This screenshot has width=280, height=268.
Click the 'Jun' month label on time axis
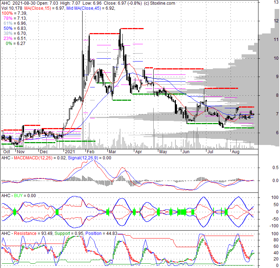(186, 152)
